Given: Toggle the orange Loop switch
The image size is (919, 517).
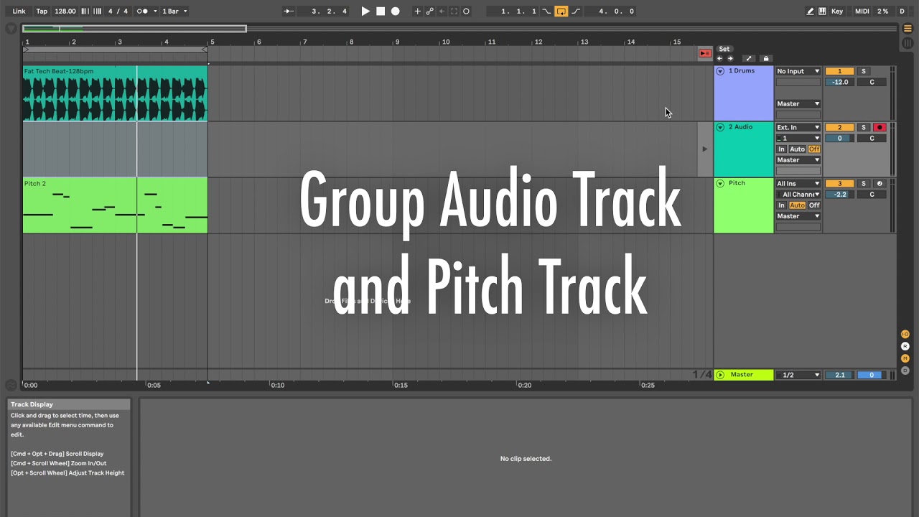Looking at the screenshot, I should [561, 11].
